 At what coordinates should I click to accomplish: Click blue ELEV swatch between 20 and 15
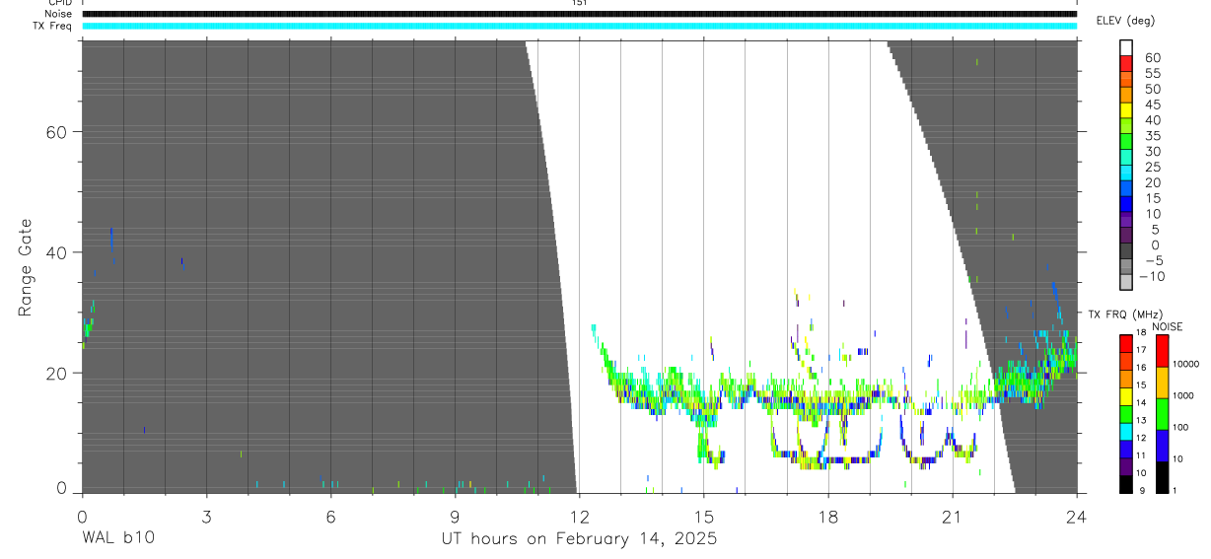tap(1125, 189)
